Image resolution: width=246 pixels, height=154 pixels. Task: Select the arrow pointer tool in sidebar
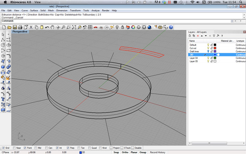(3, 34)
